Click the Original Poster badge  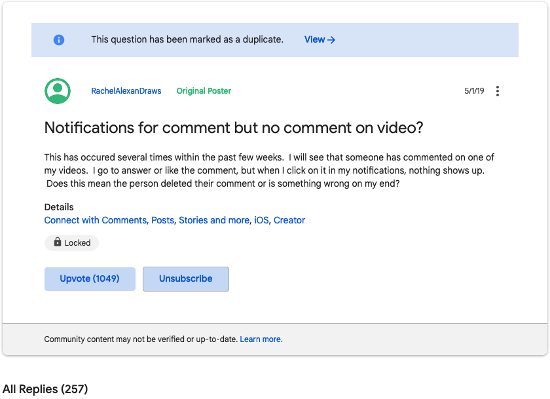[204, 91]
